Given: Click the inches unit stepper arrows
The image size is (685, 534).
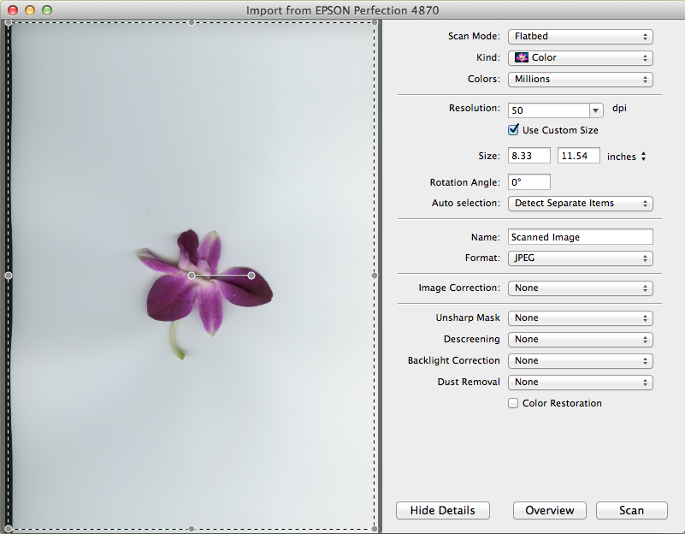Looking at the screenshot, I should click(x=643, y=157).
